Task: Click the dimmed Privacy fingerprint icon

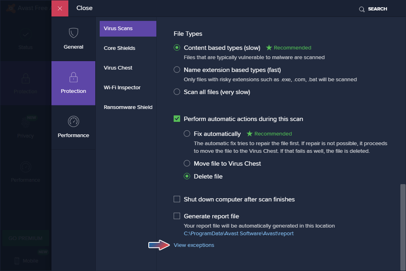Action: [x=26, y=122]
